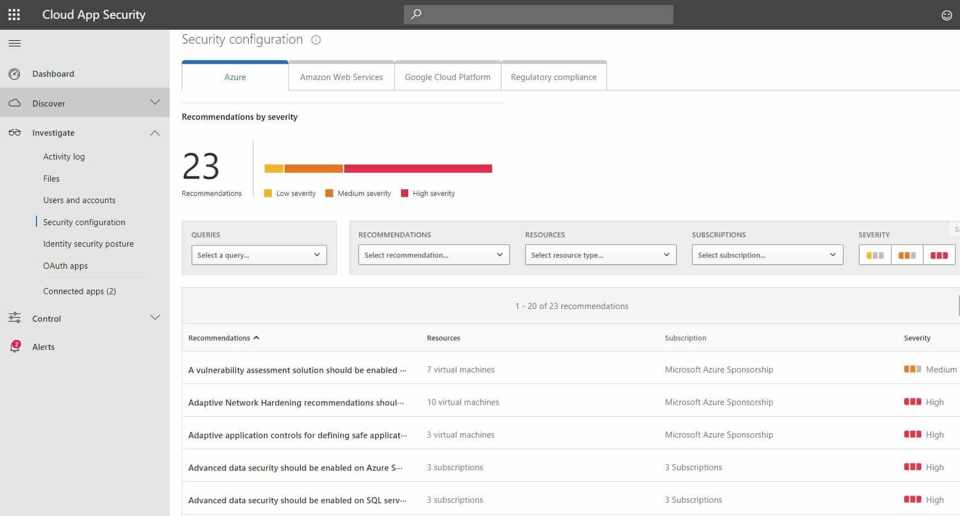Click the red high severity bar segment
960x516 pixels.
(x=418, y=169)
